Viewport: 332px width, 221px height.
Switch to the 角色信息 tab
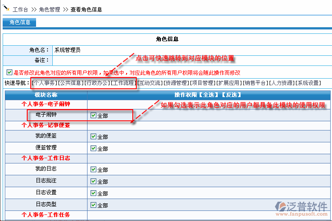19,22
